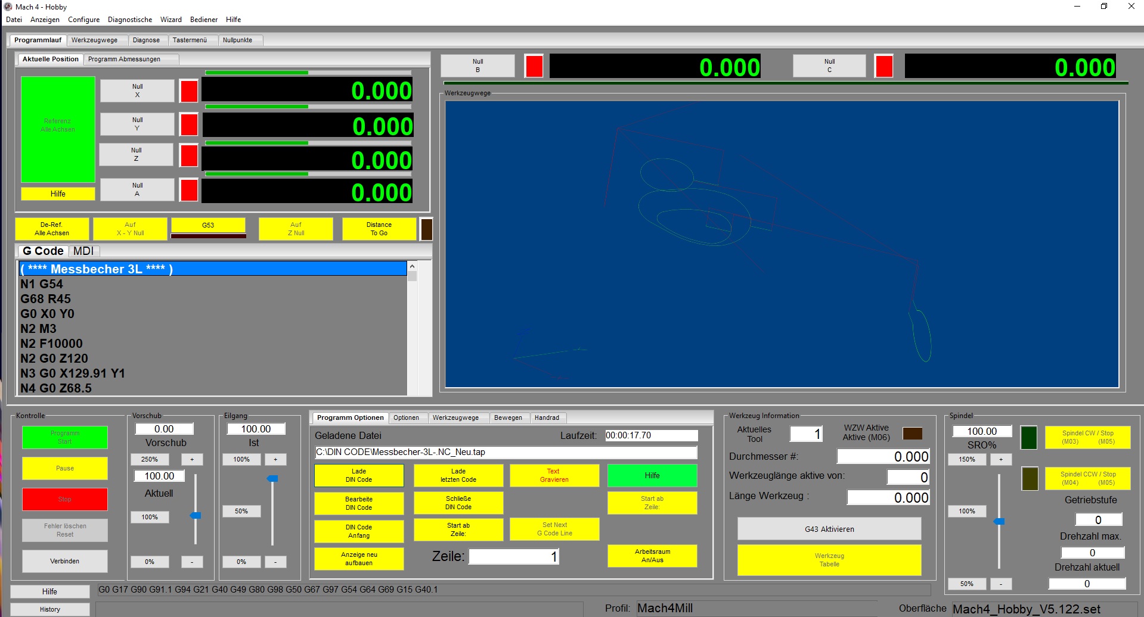Toggle Spindel CW / Stop (M03)
The image size is (1144, 617).
[x=1087, y=438]
